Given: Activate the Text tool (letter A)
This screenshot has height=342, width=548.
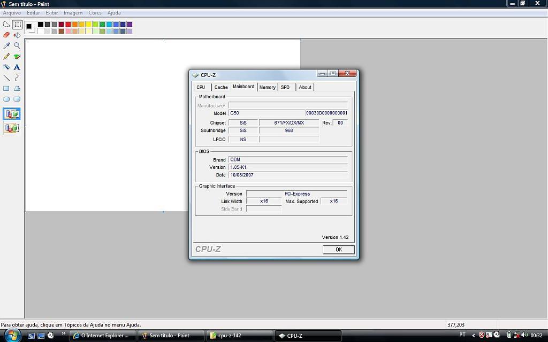Looking at the screenshot, I should [x=17, y=67].
